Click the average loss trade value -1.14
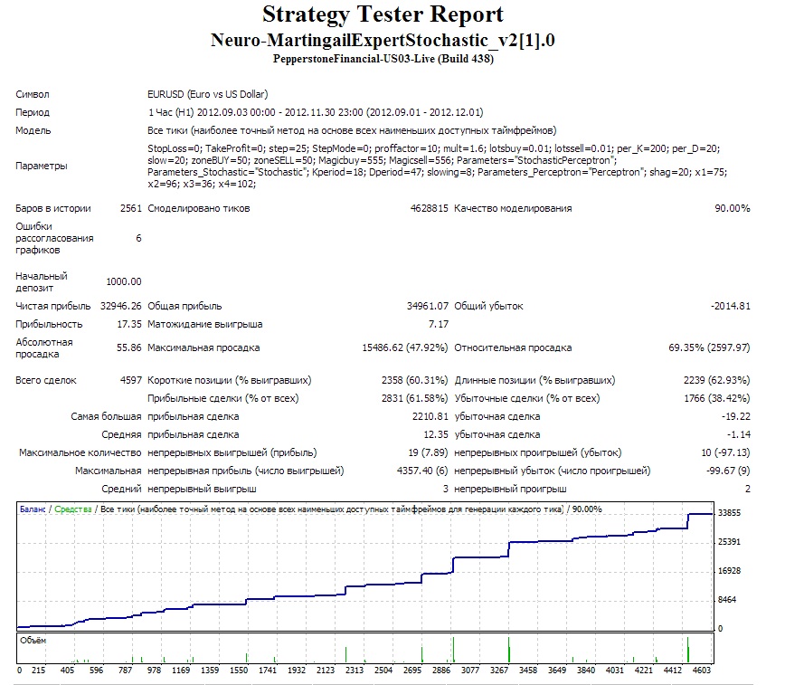The width and height of the screenshot is (785, 685). pos(739,434)
